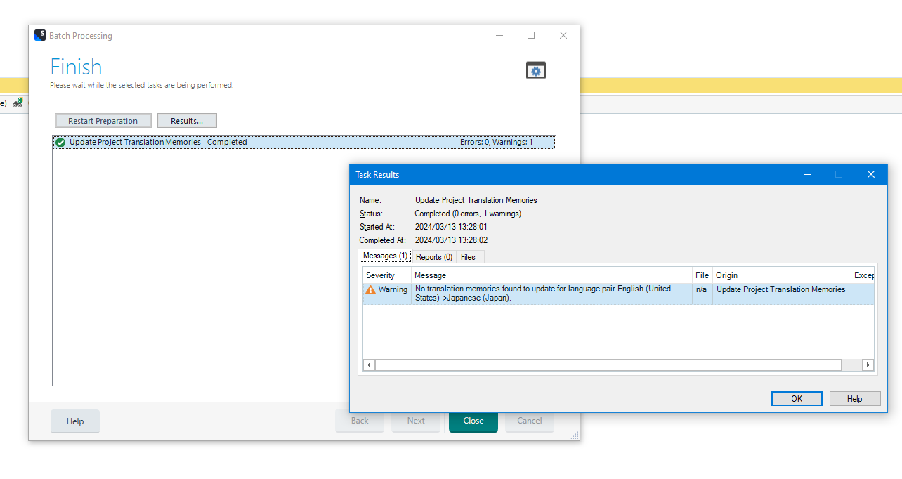This screenshot has height=479, width=902.
Task: Click the teal Close button
Action: coord(473,421)
